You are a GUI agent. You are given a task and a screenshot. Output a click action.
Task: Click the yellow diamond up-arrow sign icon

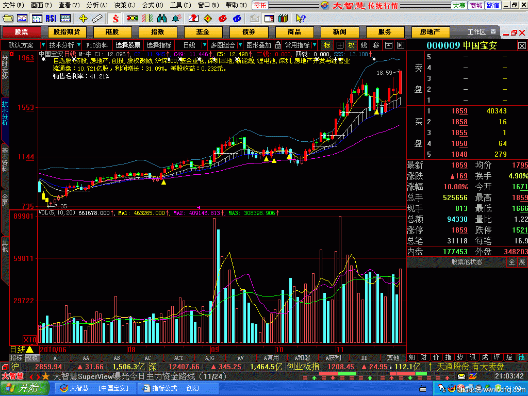pyautogui.click(x=208, y=18)
